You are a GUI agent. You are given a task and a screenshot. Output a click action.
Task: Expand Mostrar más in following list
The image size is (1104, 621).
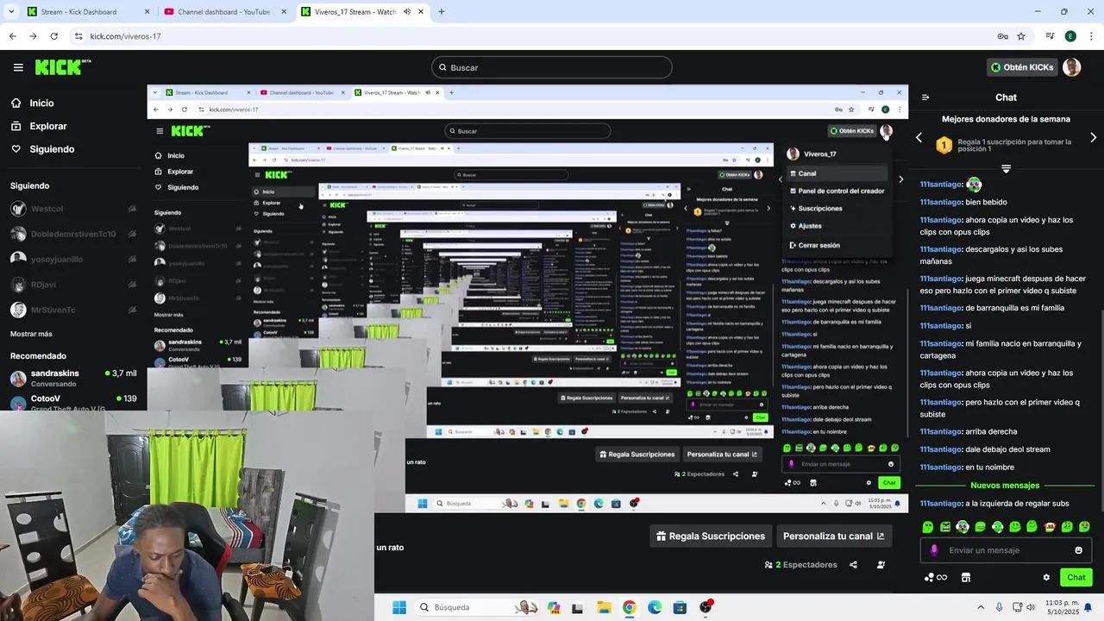coord(31,334)
